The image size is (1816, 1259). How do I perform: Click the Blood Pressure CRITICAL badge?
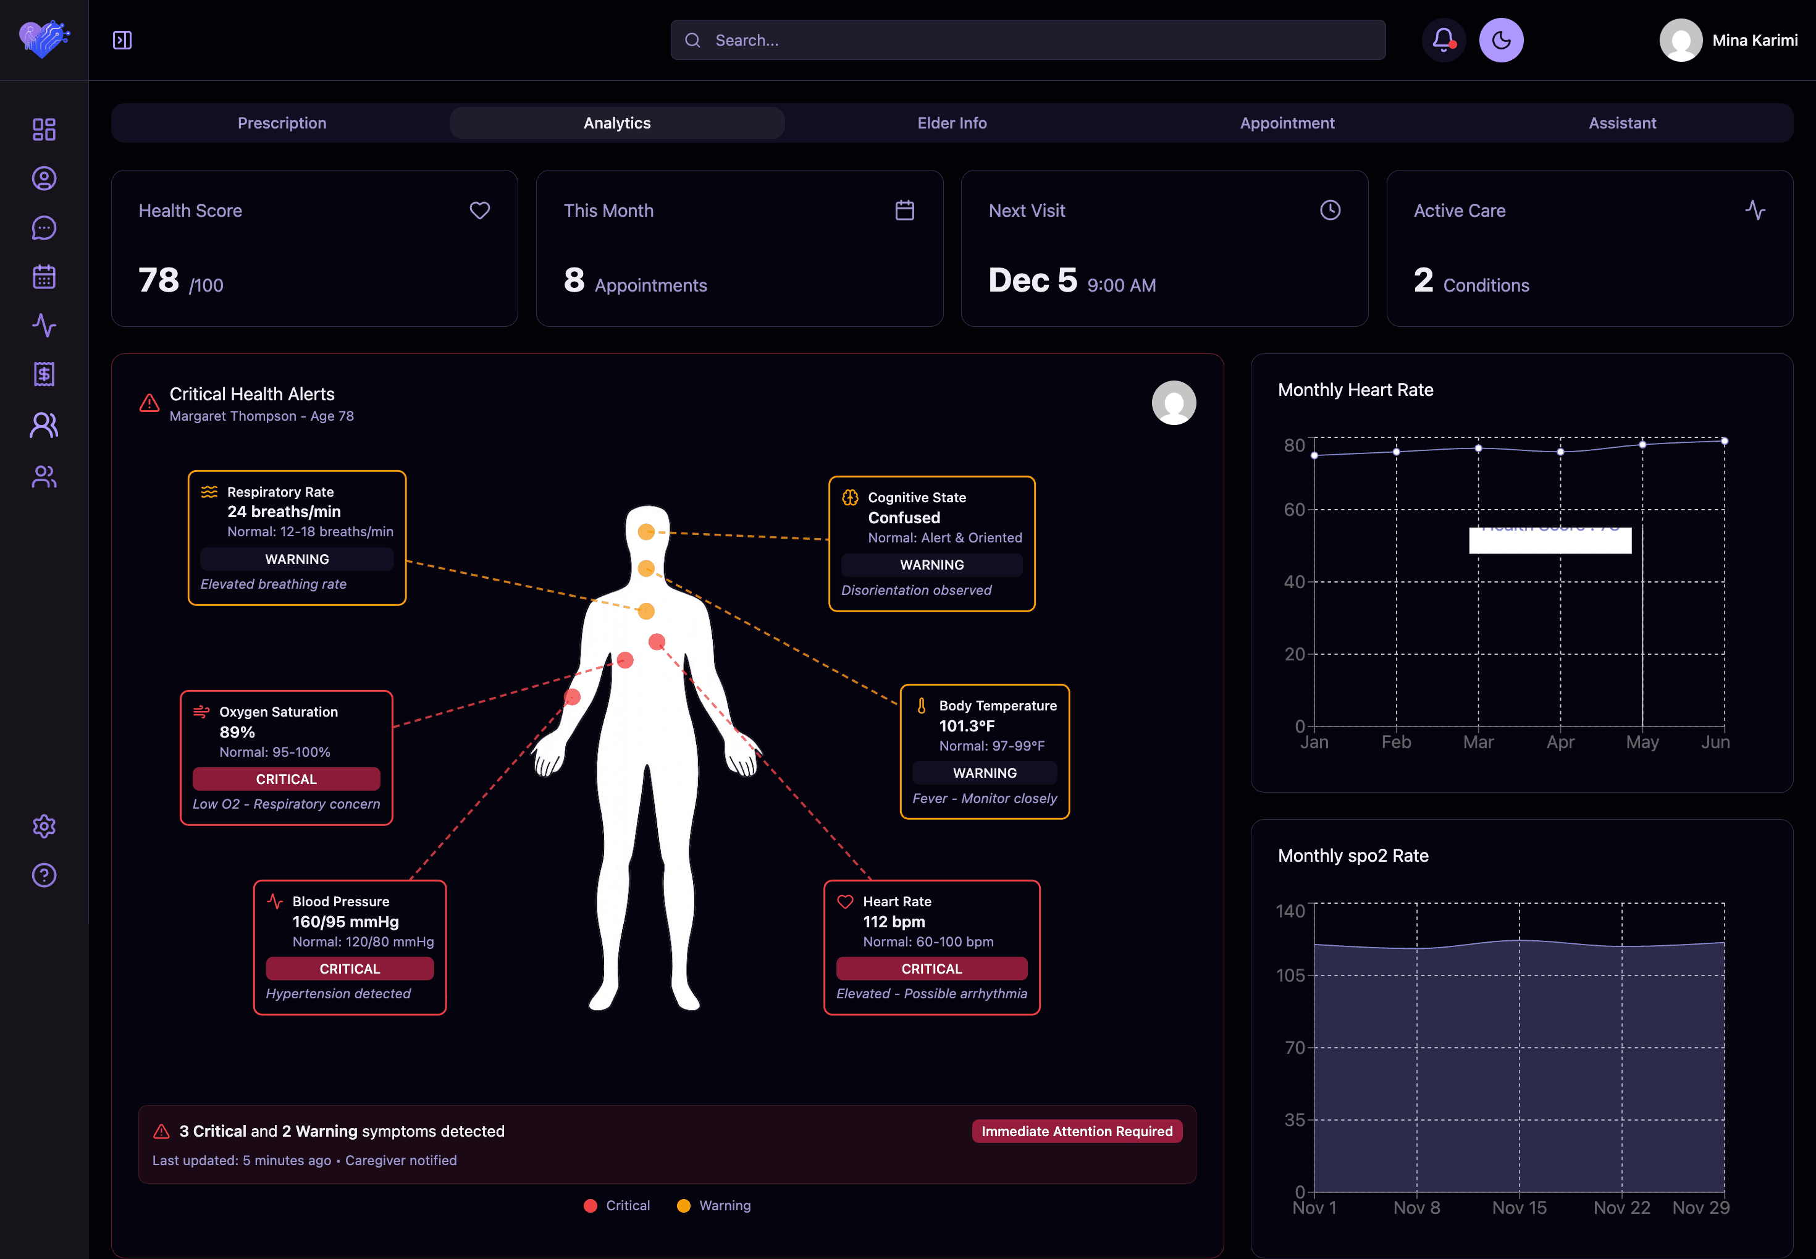[350, 969]
